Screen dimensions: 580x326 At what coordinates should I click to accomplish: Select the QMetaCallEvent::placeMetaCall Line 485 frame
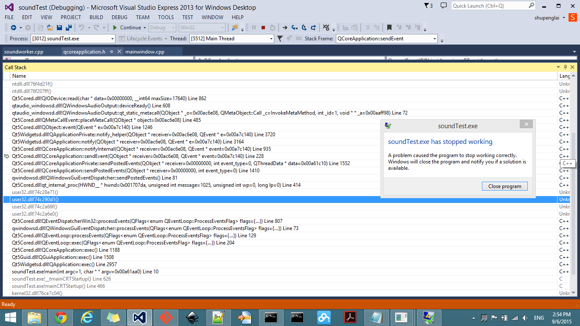click(107, 120)
